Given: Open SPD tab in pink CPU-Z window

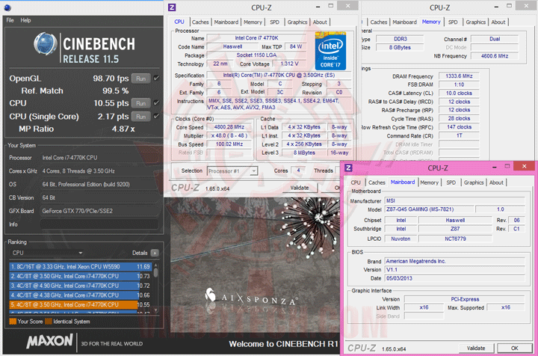Looking at the screenshot, I should 451,182.
